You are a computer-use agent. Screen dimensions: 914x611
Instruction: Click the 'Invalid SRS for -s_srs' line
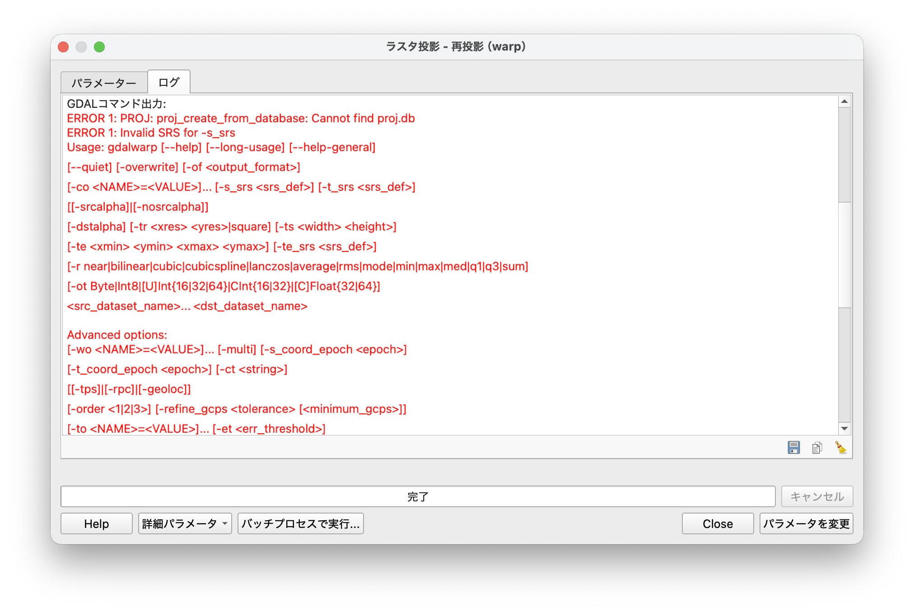point(151,133)
